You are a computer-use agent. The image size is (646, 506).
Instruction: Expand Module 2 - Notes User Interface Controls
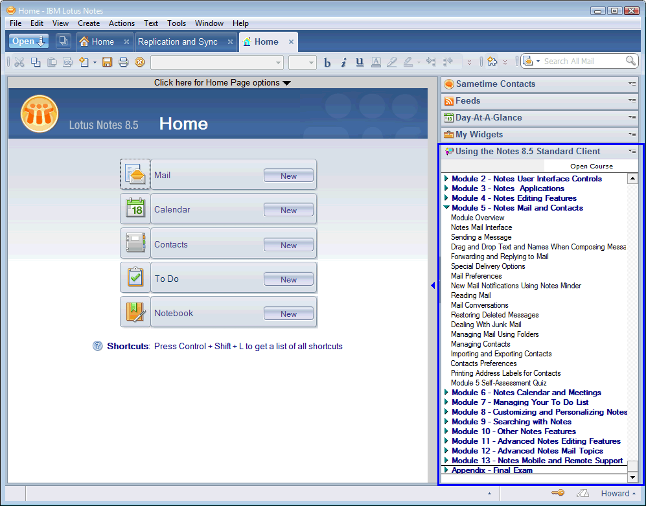tap(446, 178)
